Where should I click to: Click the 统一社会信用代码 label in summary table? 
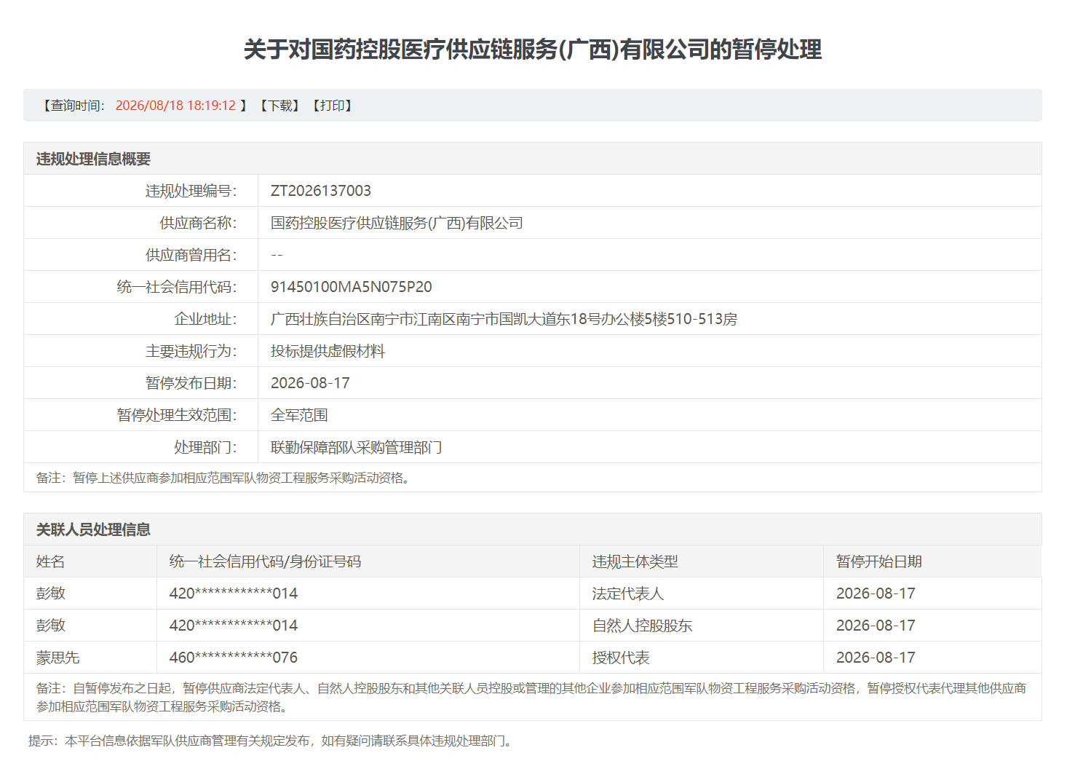point(177,287)
